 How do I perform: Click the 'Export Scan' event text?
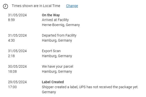[x=51, y=51]
